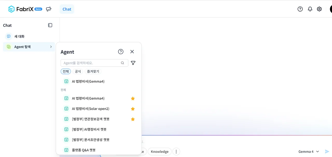The height and width of the screenshot is (157, 332).
Task: Open the three-dot more options menu
Action: (176, 152)
